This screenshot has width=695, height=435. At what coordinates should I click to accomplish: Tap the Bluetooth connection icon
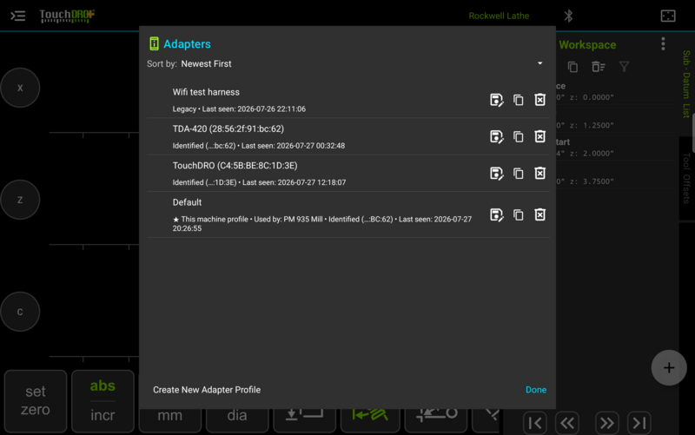[x=568, y=16]
